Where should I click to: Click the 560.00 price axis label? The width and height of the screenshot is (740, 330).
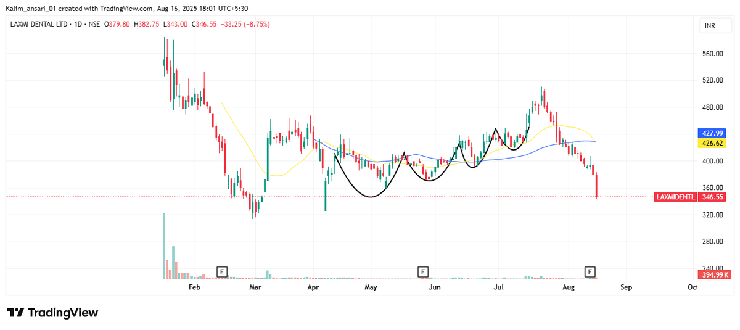[x=712, y=54]
